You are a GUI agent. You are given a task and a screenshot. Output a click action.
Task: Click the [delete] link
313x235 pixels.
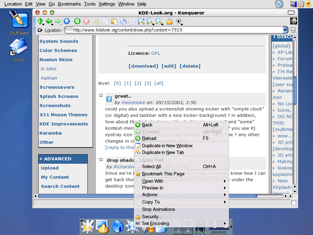[x=190, y=66]
